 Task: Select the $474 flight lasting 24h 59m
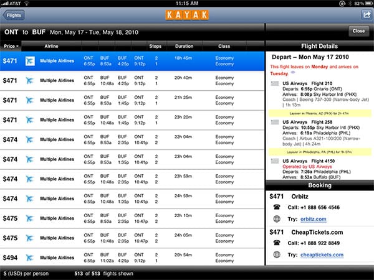coord(132,199)
